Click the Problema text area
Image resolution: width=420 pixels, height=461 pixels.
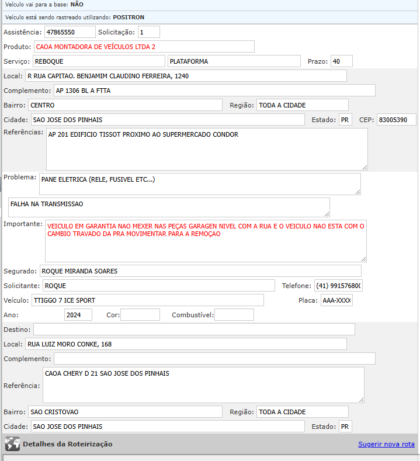[x=200, y=183]
